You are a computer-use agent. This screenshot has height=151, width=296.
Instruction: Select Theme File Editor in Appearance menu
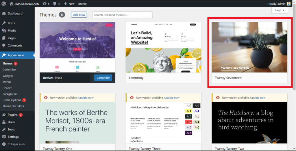(13, 106)
